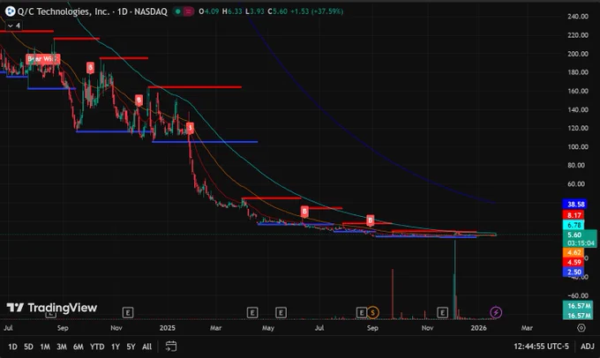The image size is (600, 358).
Task: Open the TradingView logo link
Action: click(52, 308)
